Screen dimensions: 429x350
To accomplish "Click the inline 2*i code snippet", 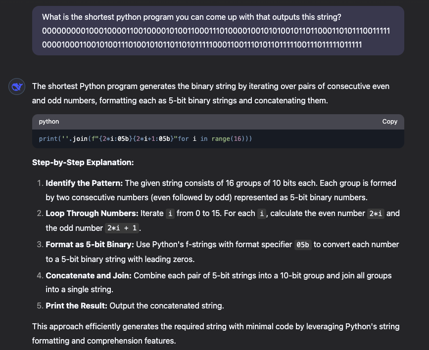I will click(x=376, y=214).
